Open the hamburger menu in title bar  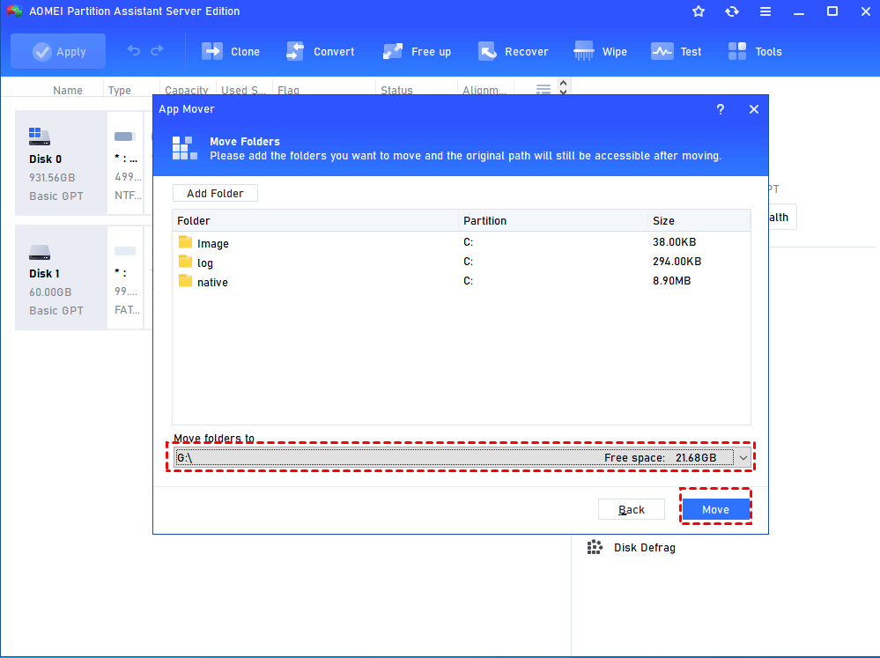(765, 11)
